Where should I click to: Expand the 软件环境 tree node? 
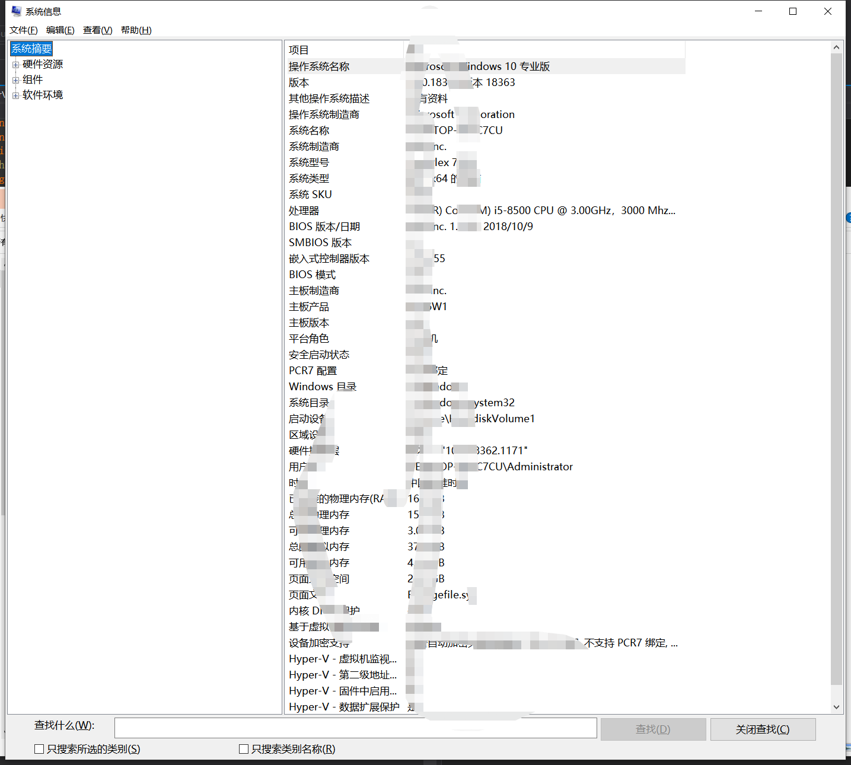click(15, 95)
